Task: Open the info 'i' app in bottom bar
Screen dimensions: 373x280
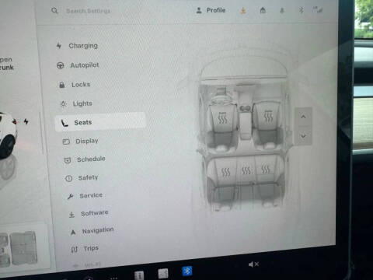Action: click(x=139, y=275)
